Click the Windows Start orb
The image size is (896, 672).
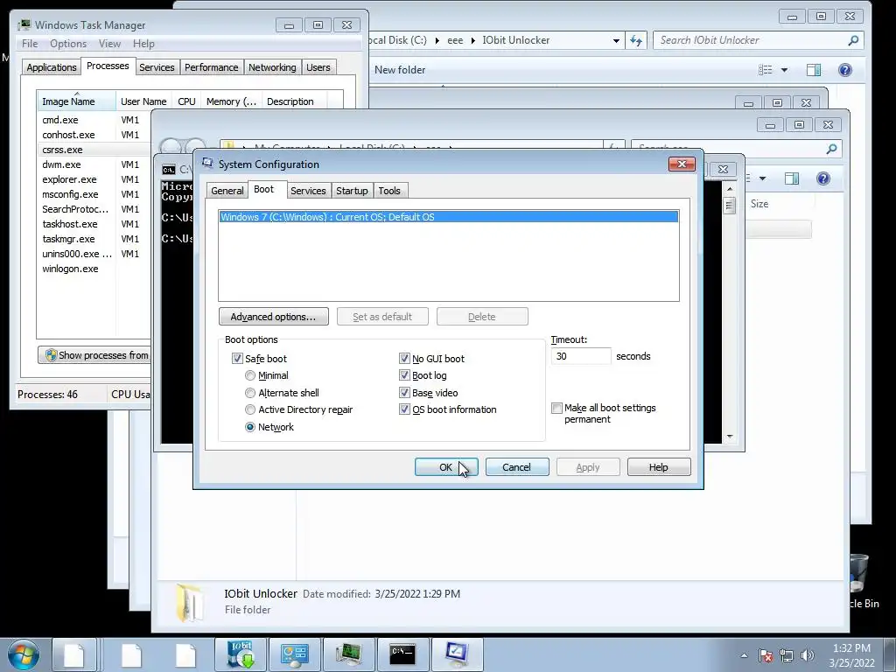[22, 654]
